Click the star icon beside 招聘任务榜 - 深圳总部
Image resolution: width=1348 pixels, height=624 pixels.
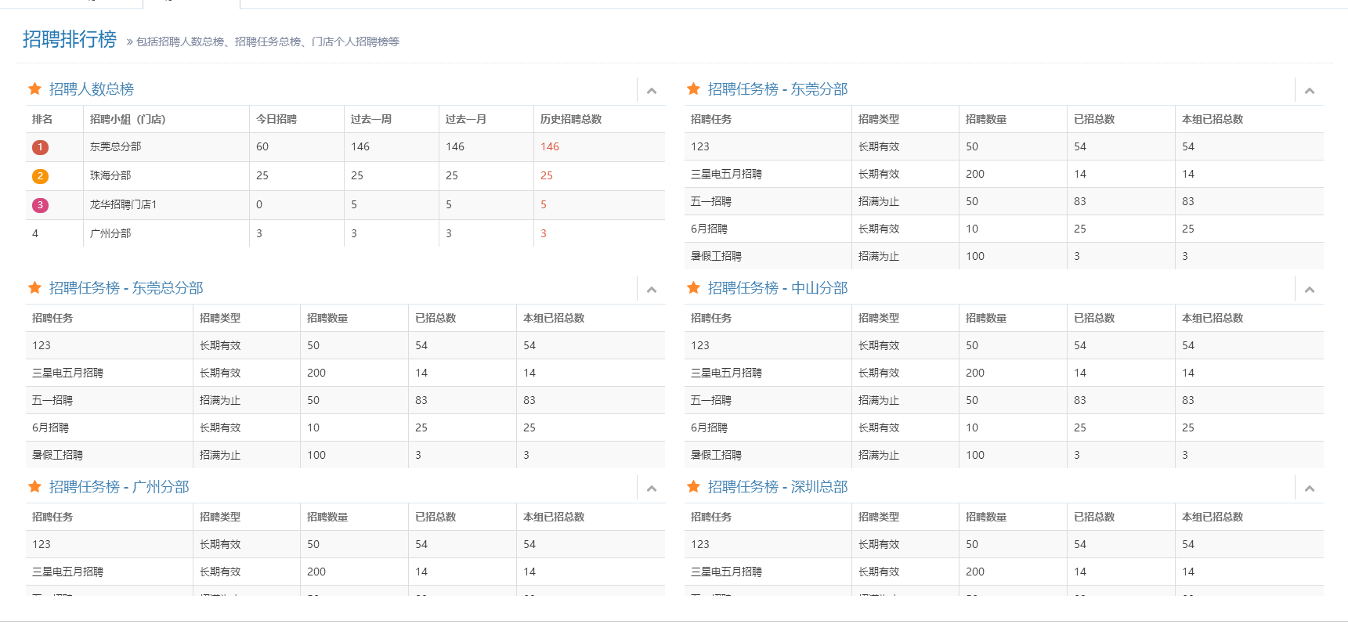[693, 487]
